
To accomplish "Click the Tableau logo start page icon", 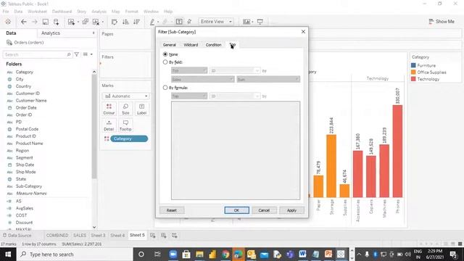I will (8, 22).
